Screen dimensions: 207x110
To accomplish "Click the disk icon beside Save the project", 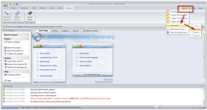I will 5,48.
